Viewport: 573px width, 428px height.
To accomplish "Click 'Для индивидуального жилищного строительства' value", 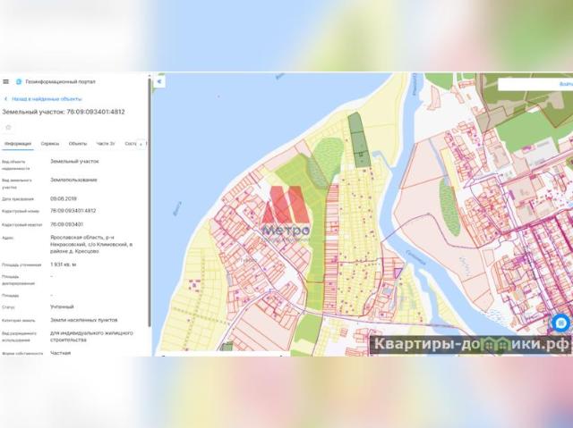I will (x=91, y=336).
